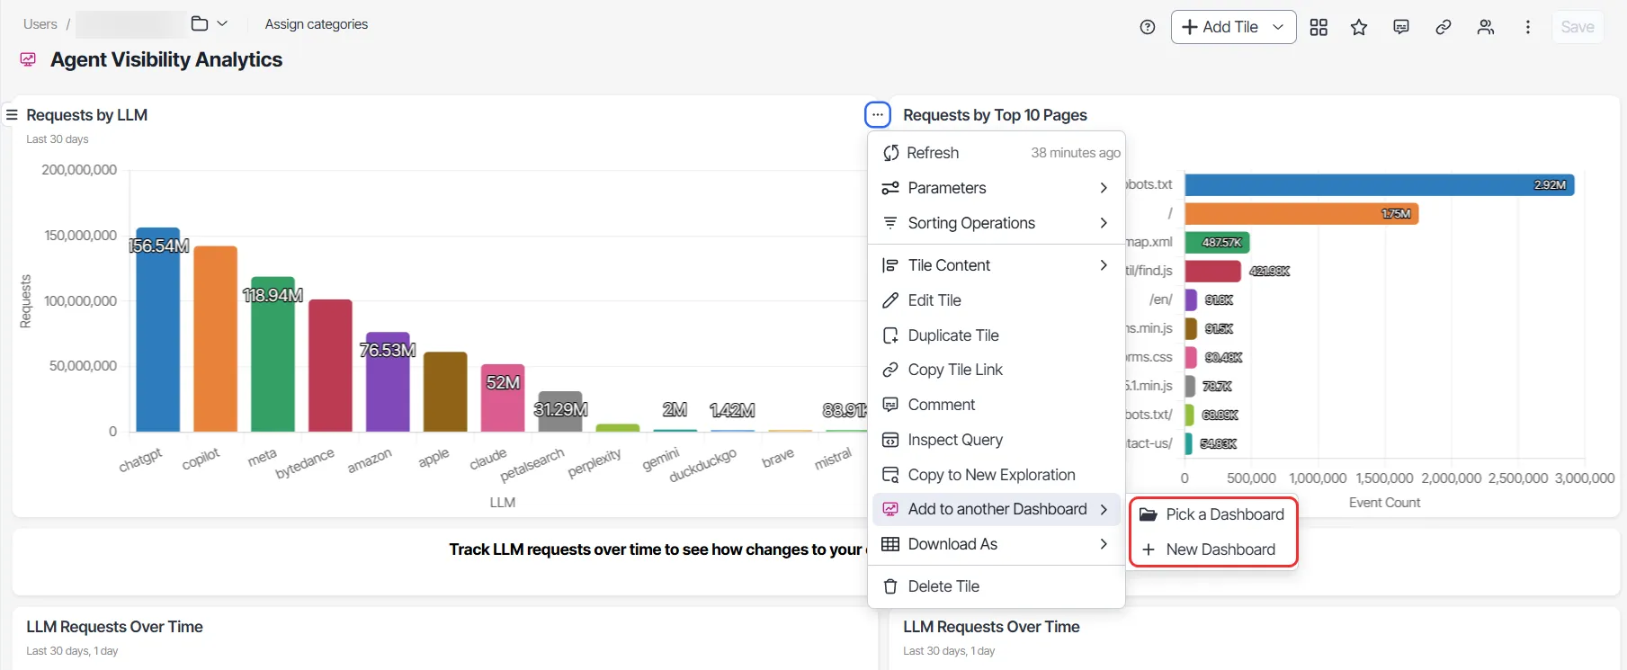Click the Agent Visibility Analytics title

coord(166,59)
